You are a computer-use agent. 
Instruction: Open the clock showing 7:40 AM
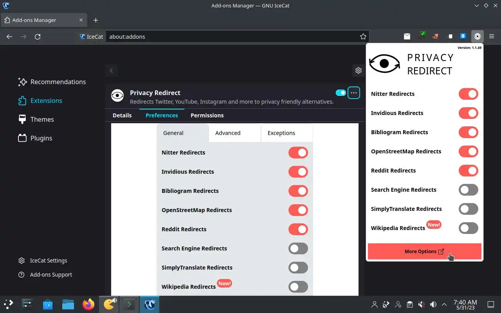pos(465,304)
